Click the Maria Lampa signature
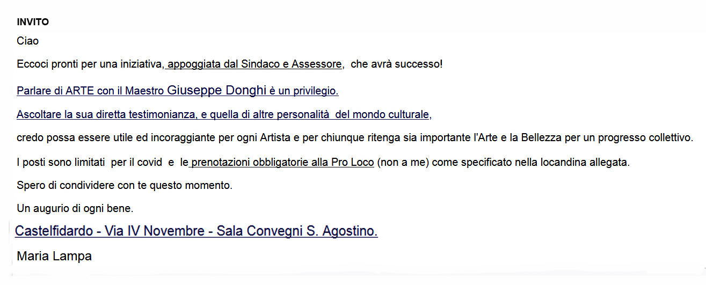The width and height of the screenshot is (706, 285). click(54, 256)
